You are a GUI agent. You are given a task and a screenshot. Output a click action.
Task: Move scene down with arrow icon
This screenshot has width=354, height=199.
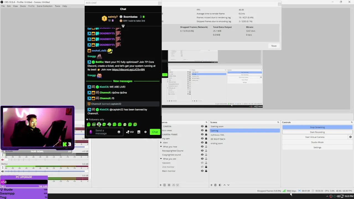coord(228,185)
